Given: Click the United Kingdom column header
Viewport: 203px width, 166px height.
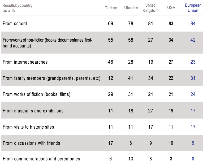Looking at the screenshot, I should click(x=150, y=8).
